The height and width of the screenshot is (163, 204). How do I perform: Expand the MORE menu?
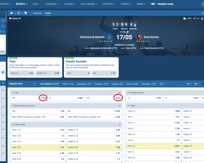point(141,4)
